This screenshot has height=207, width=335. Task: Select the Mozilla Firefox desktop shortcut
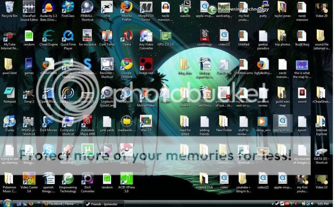tap(126, 7)
